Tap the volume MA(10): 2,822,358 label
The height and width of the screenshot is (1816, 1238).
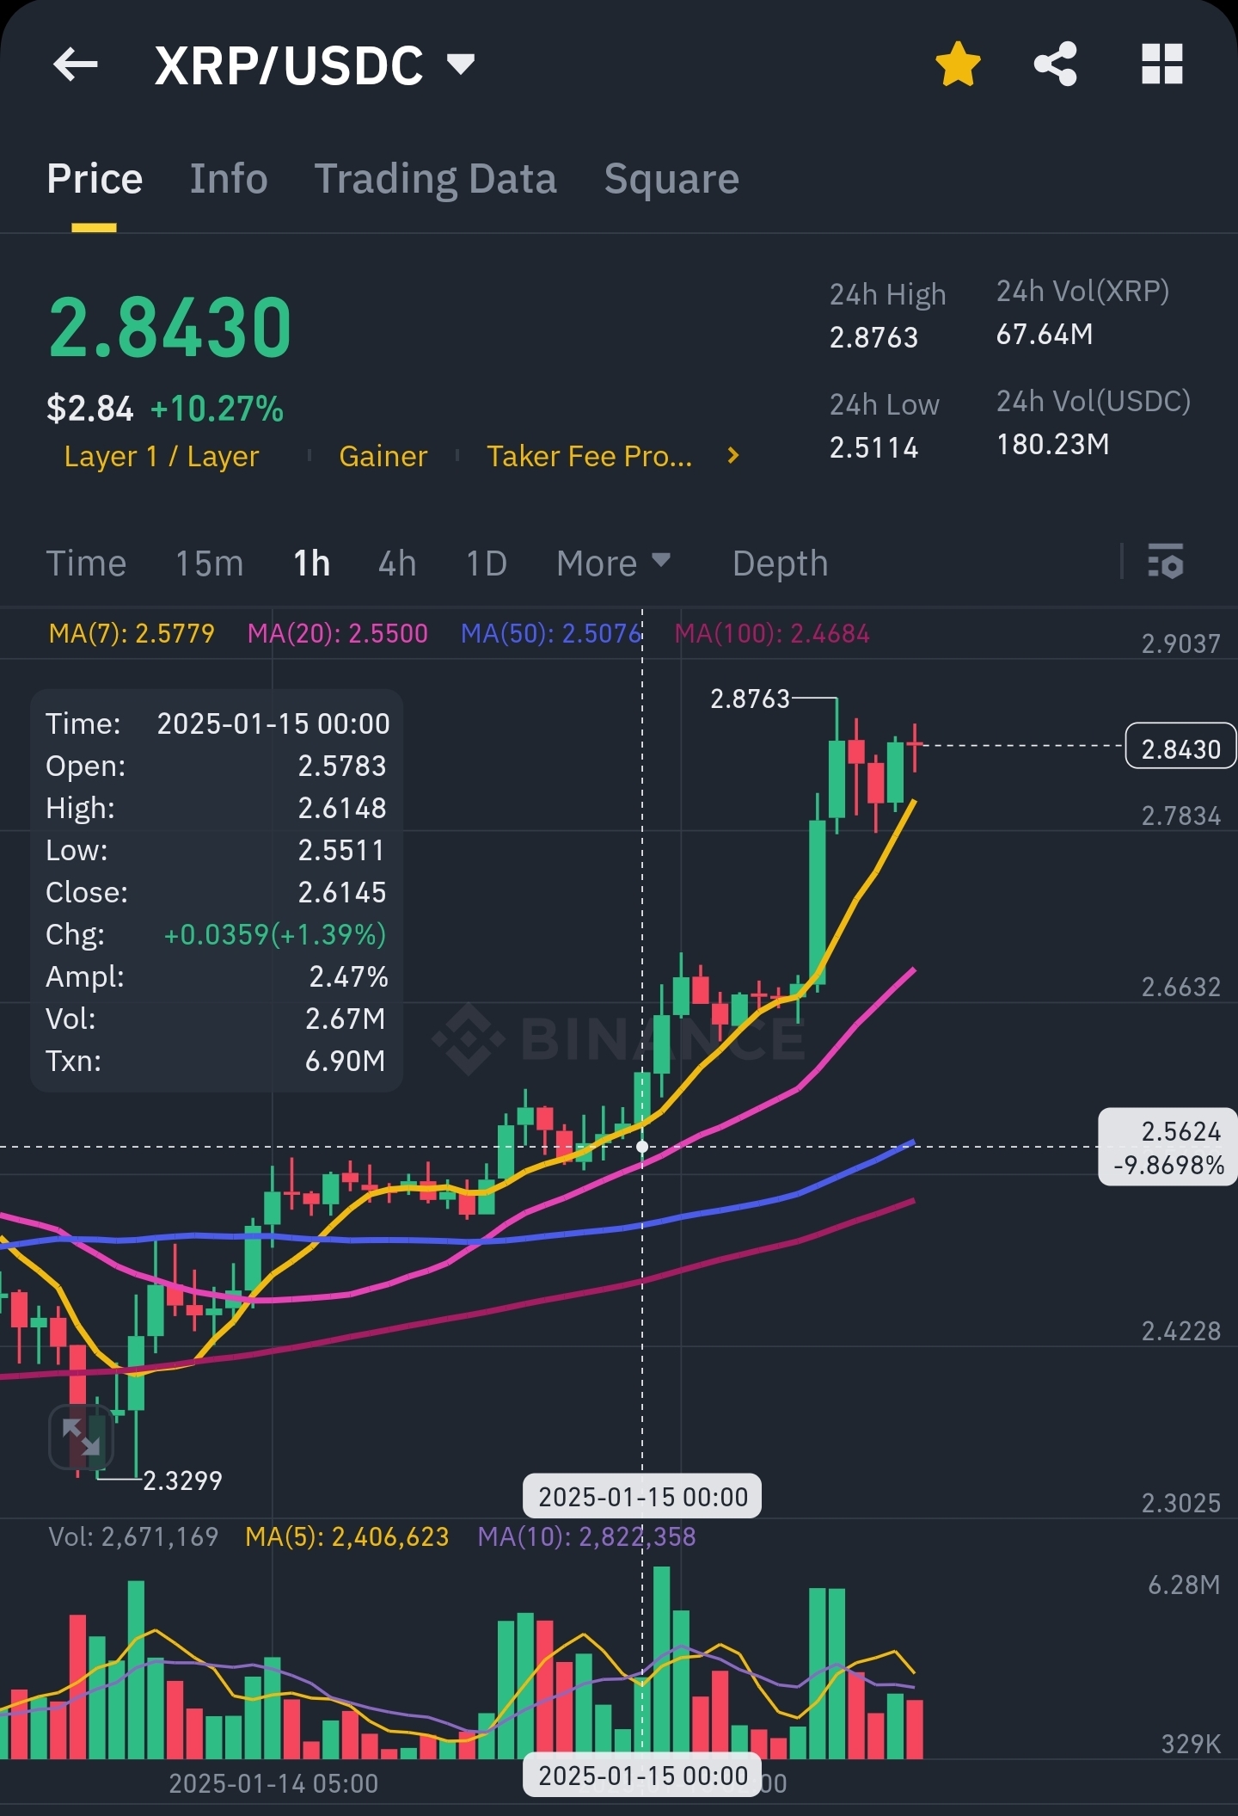(x=586, y=1536)
